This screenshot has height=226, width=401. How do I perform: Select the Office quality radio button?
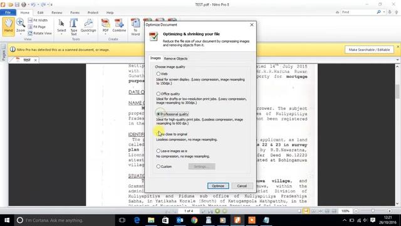158,94
